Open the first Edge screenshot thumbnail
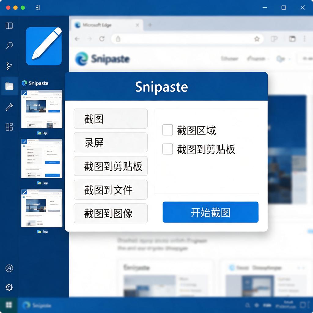The height and width of the screenshot is (313, 313). point(42,109)
